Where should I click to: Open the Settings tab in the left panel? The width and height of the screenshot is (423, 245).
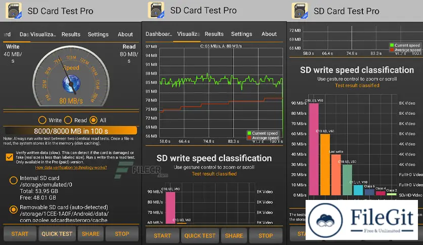coord(98,34)
